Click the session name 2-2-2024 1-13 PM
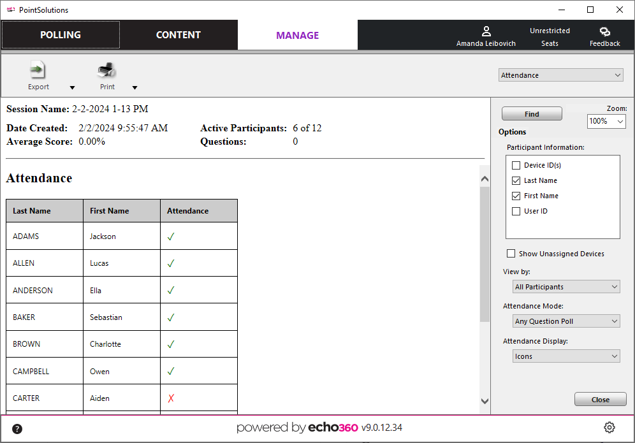 [x=110, y=109]
